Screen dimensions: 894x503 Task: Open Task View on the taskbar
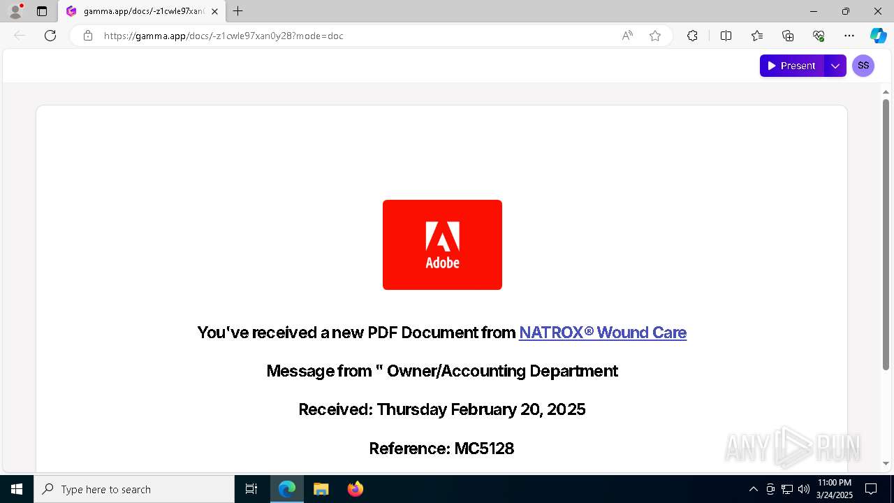coord(251,489)
